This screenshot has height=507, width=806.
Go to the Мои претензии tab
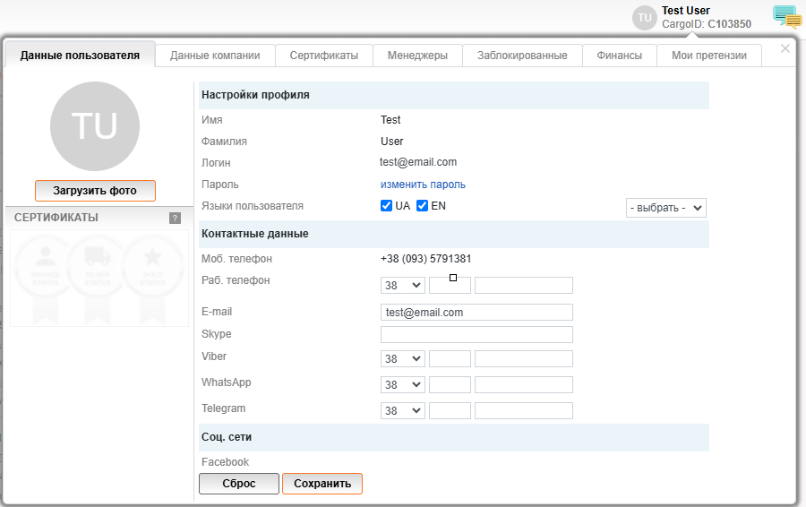click(x=709, y=56)
